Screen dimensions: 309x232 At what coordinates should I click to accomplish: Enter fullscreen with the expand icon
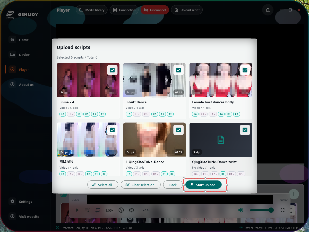point(282,210)
